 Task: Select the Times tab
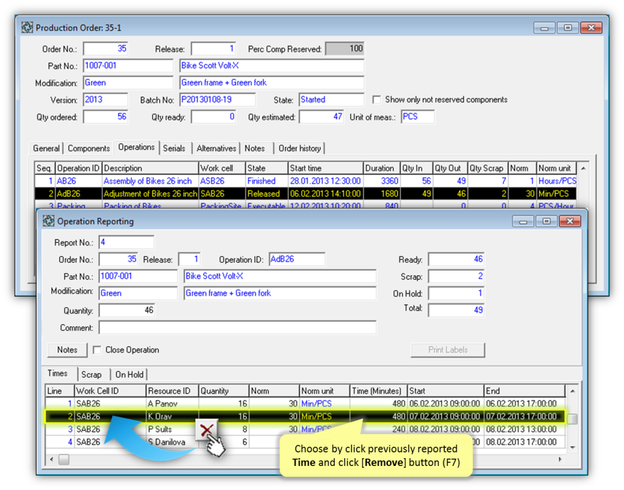(x=58, y=373)
